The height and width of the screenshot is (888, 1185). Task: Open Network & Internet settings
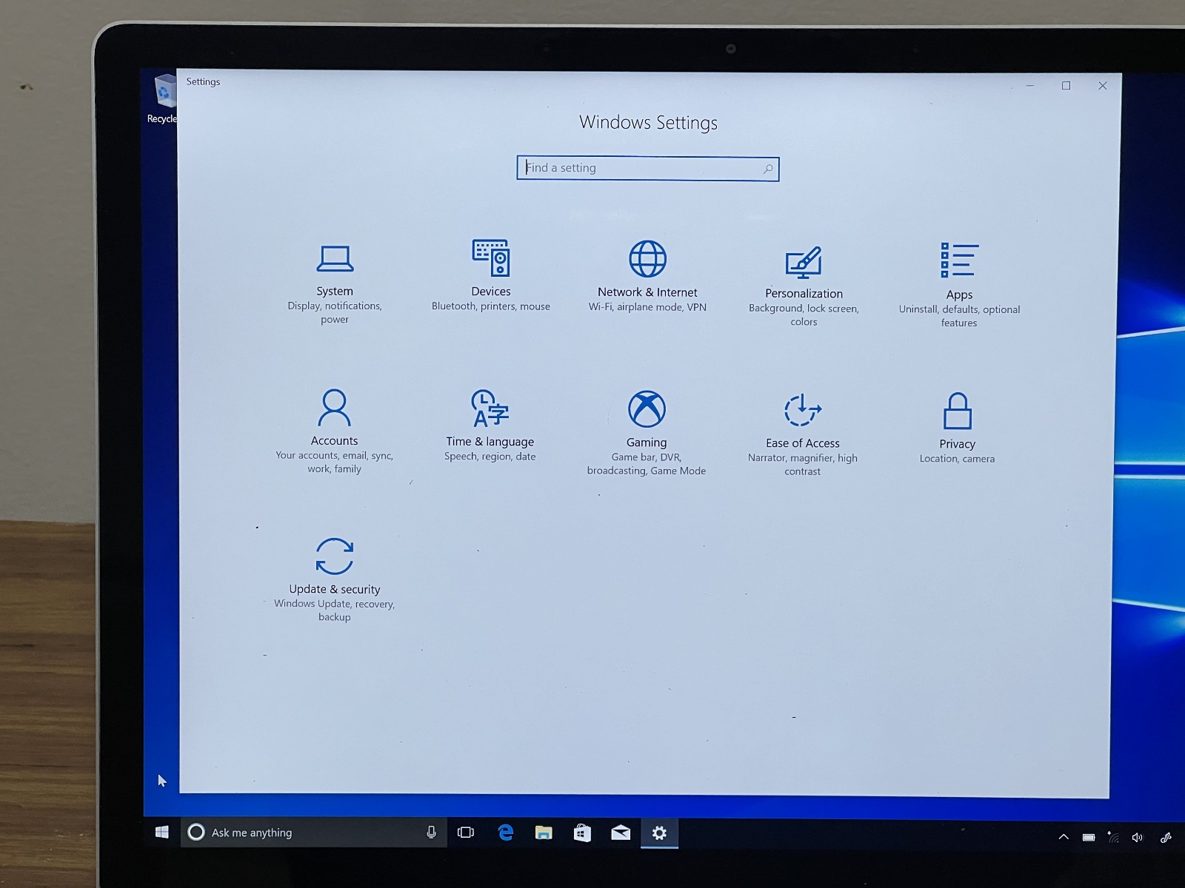point(647,276)
